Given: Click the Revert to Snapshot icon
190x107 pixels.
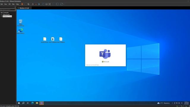Looking at the screenshot, I should pos(36,4).
